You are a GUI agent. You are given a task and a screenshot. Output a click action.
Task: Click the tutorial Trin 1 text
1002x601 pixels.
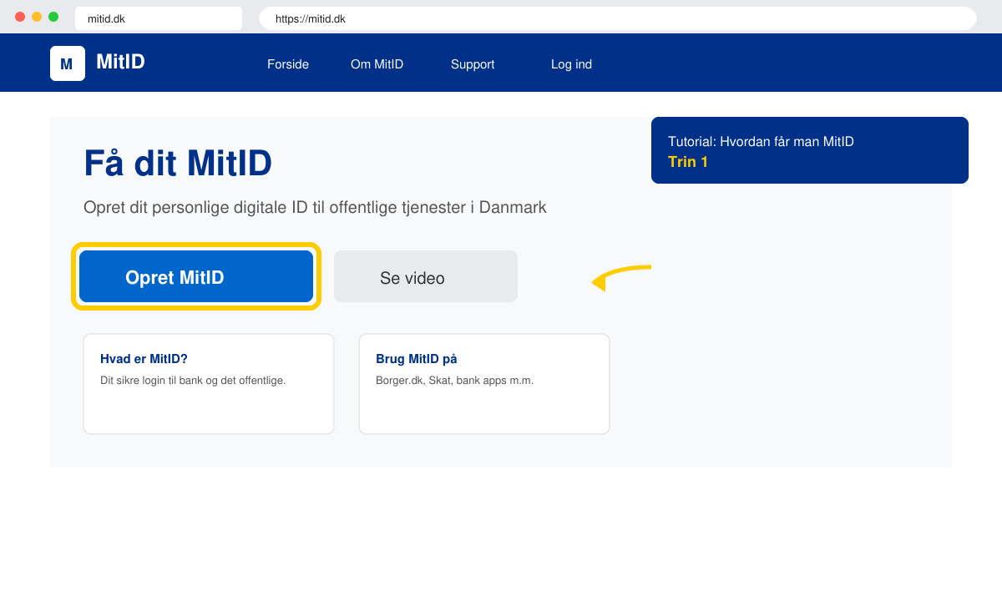click(x=688, y=162)
